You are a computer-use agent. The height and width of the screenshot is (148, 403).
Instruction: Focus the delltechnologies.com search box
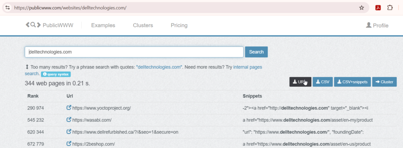pyautogui.click(x=134, y=52)
